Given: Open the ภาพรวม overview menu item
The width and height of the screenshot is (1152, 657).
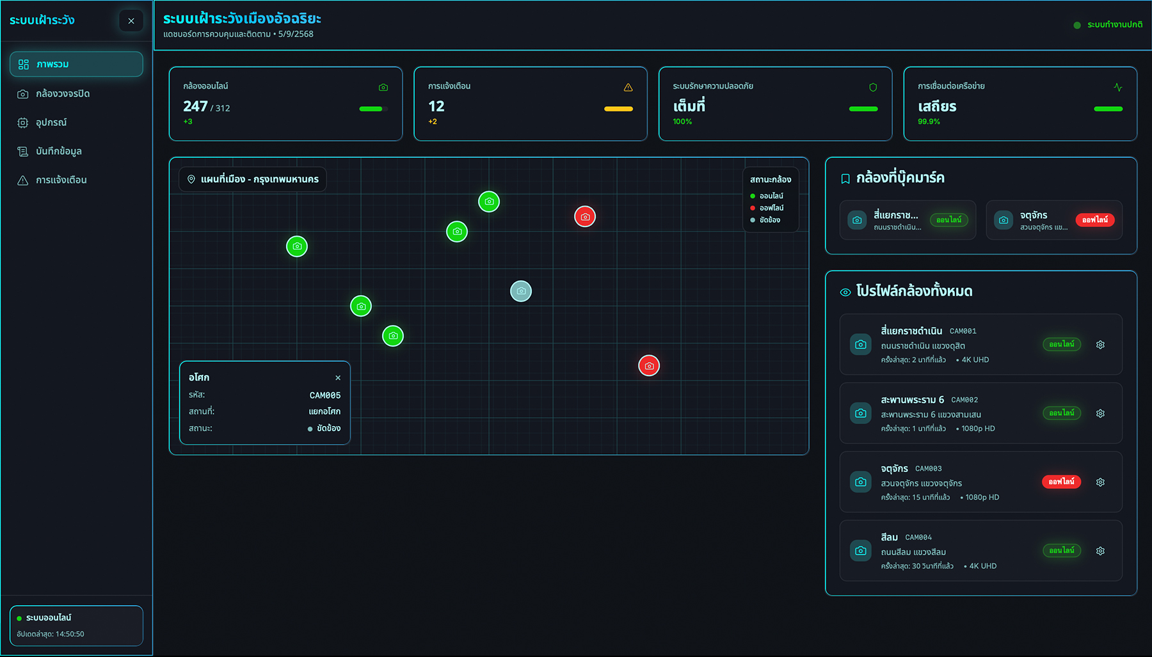Looking at the screenshot, I should (x=76, y=65).
